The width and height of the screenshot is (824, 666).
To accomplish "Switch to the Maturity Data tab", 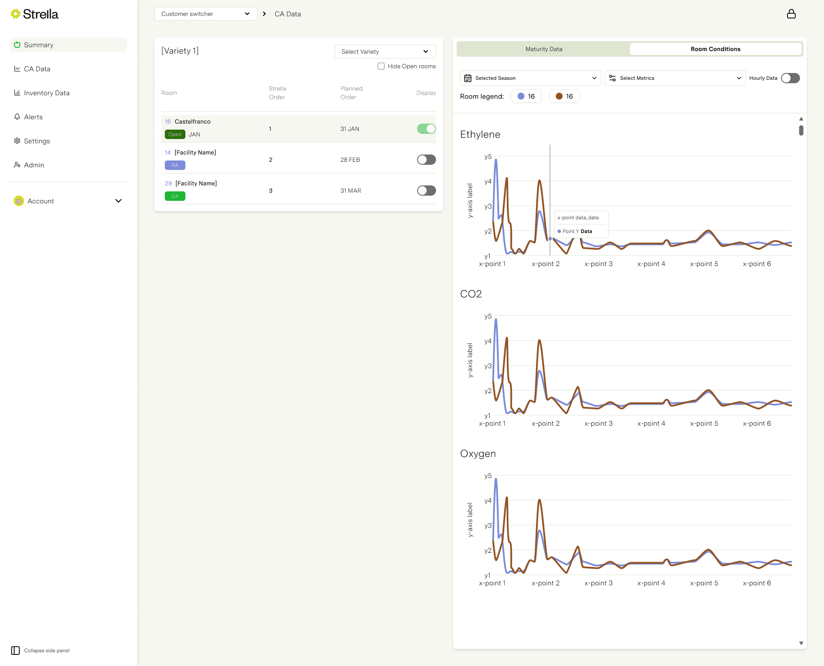I will [543, 49].
